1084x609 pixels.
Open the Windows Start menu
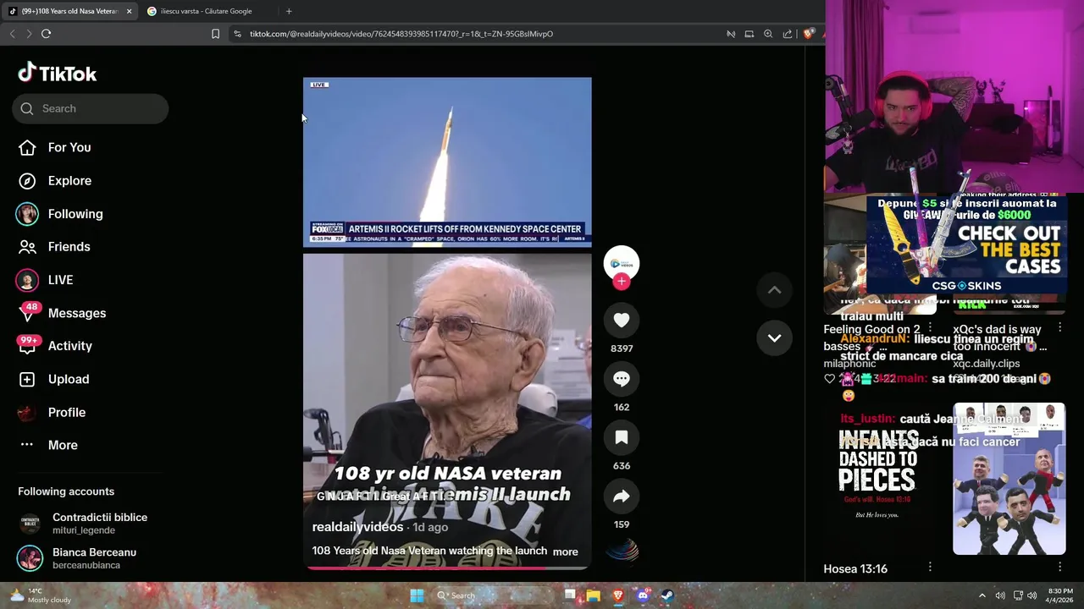pyautogui.click(x=417, y=595)
